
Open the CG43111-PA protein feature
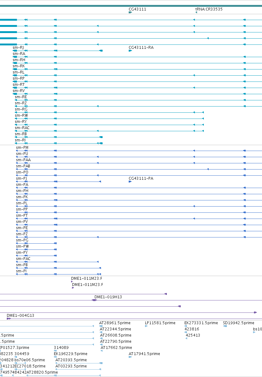point(130,182)
